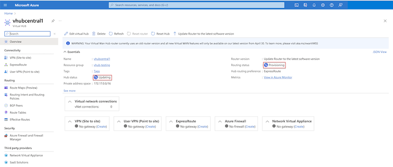Viewport: 393px width, 167px height.
Task: Click Create in User VPN card
Action: pos(151,127)
